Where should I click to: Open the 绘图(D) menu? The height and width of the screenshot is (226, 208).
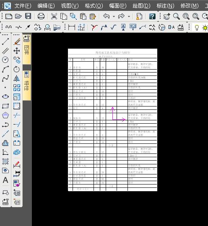[x=142, y=6]
